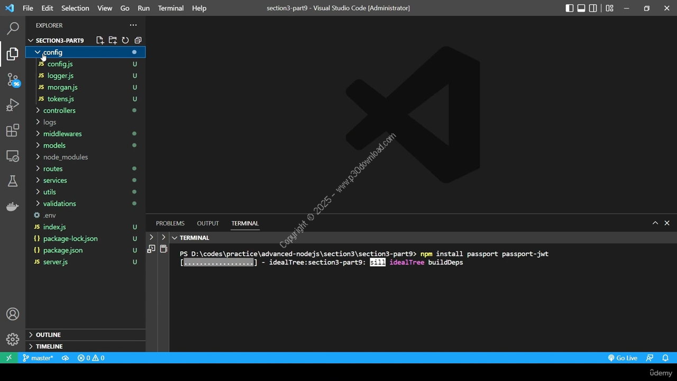Image resolution: width=677 pixels, height=381 pixels.
Task: Open the Run menu
Action: pos(143,8)
